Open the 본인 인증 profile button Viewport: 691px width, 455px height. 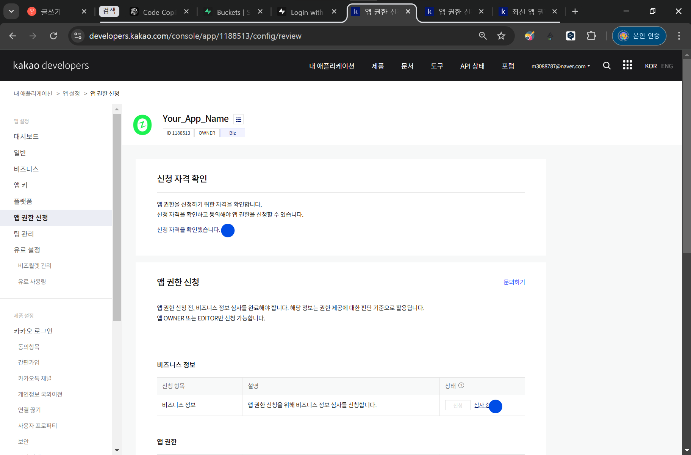coord(639,36)
